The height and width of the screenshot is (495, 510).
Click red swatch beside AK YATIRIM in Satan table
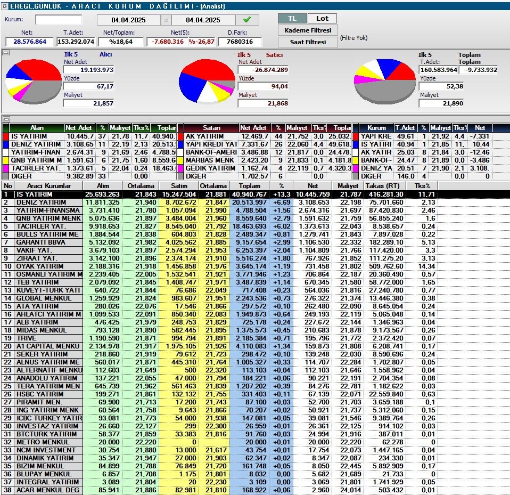[x=180, y=136]
